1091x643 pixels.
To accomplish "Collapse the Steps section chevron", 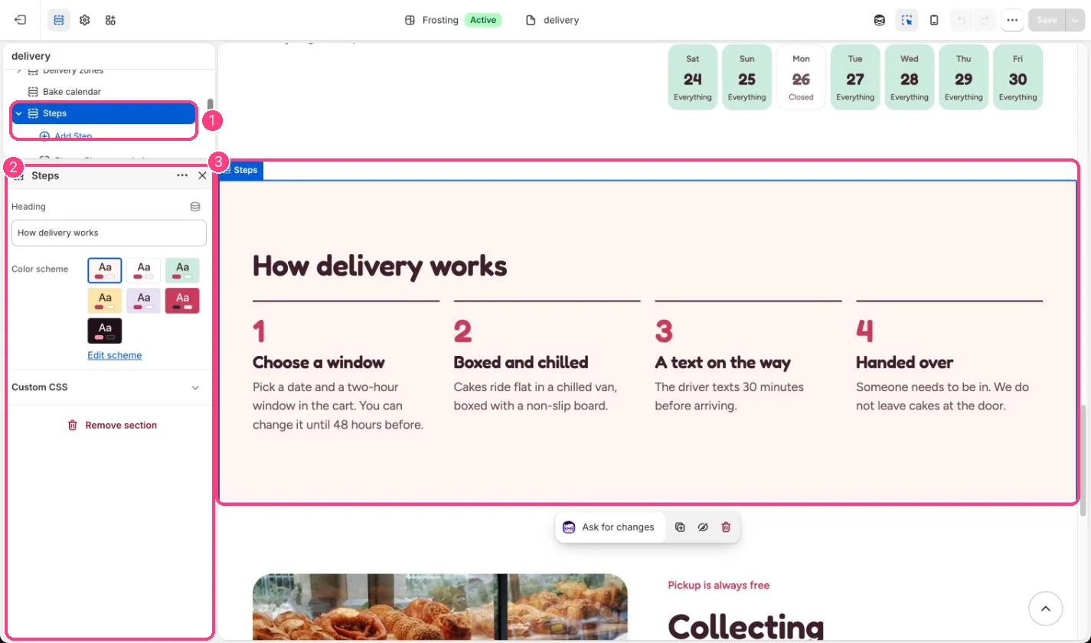I will (x=18, y=113).
